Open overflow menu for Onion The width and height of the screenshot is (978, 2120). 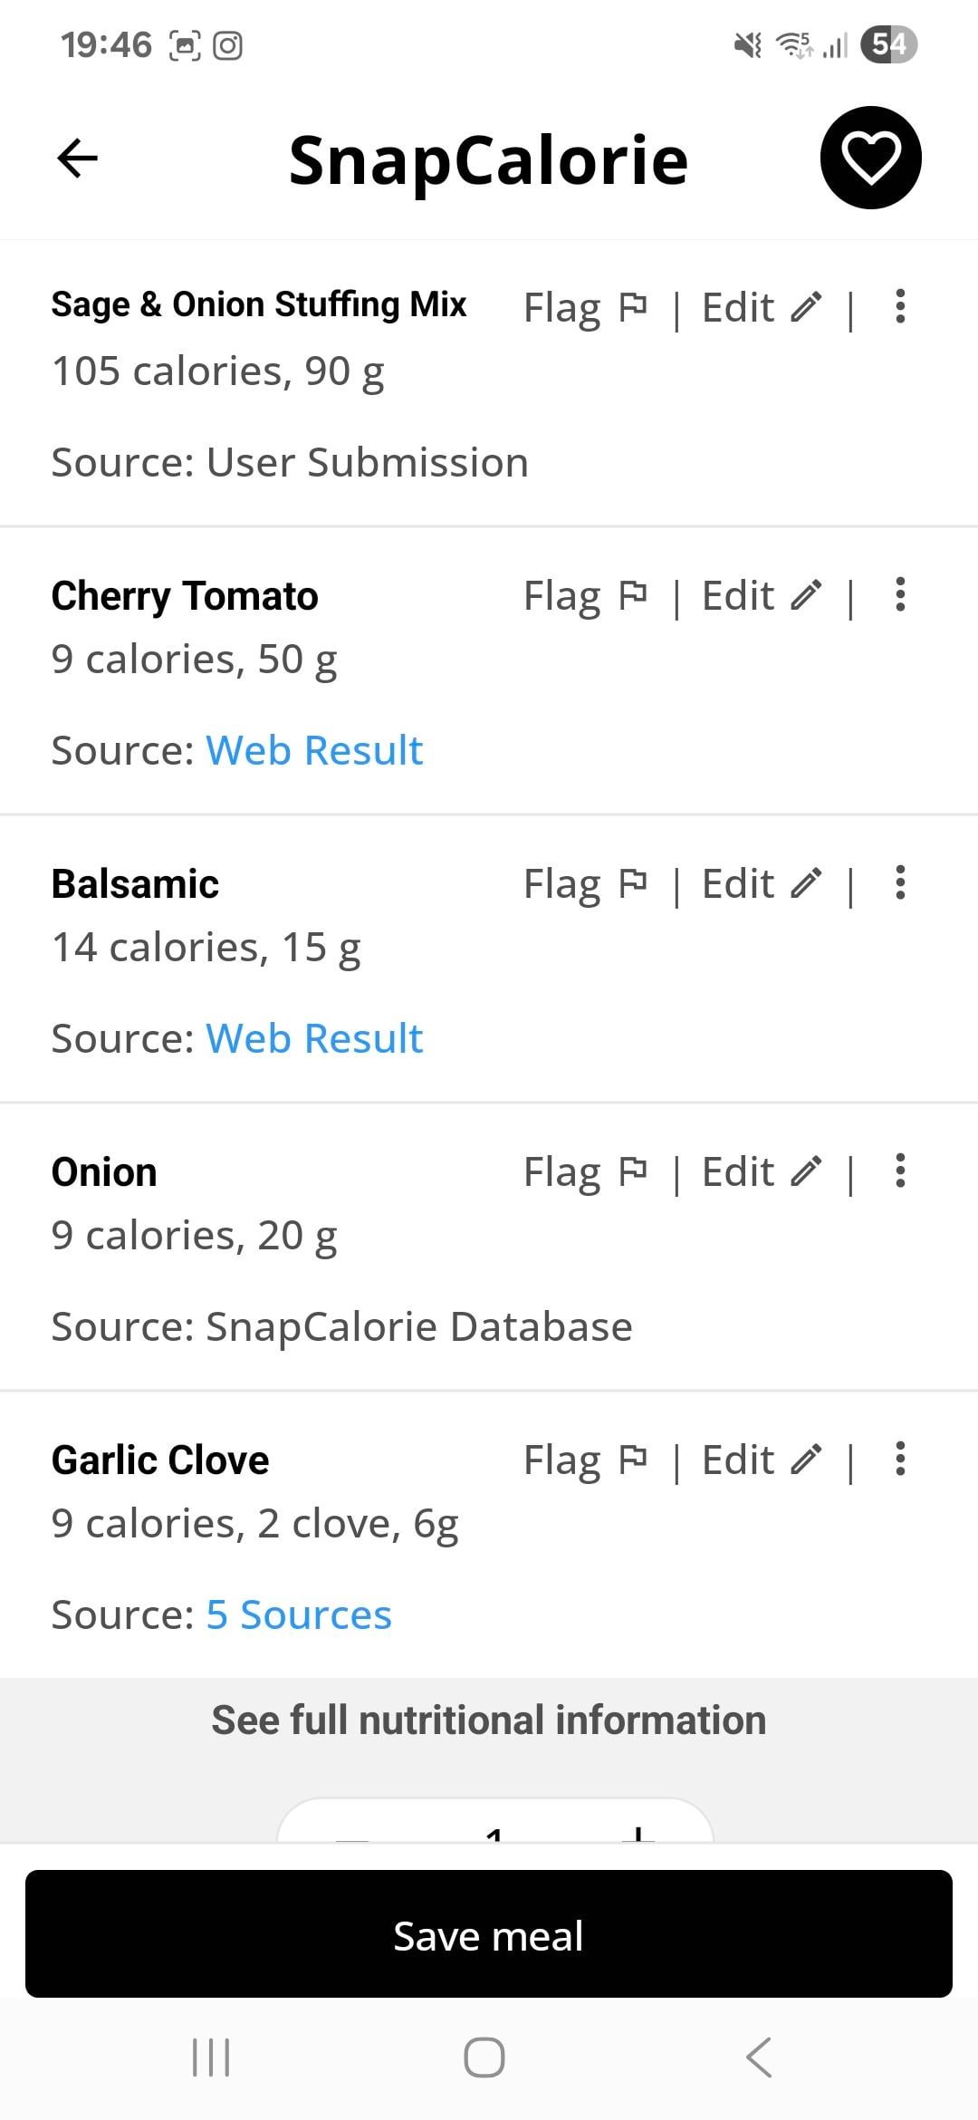coord(899,1171)
